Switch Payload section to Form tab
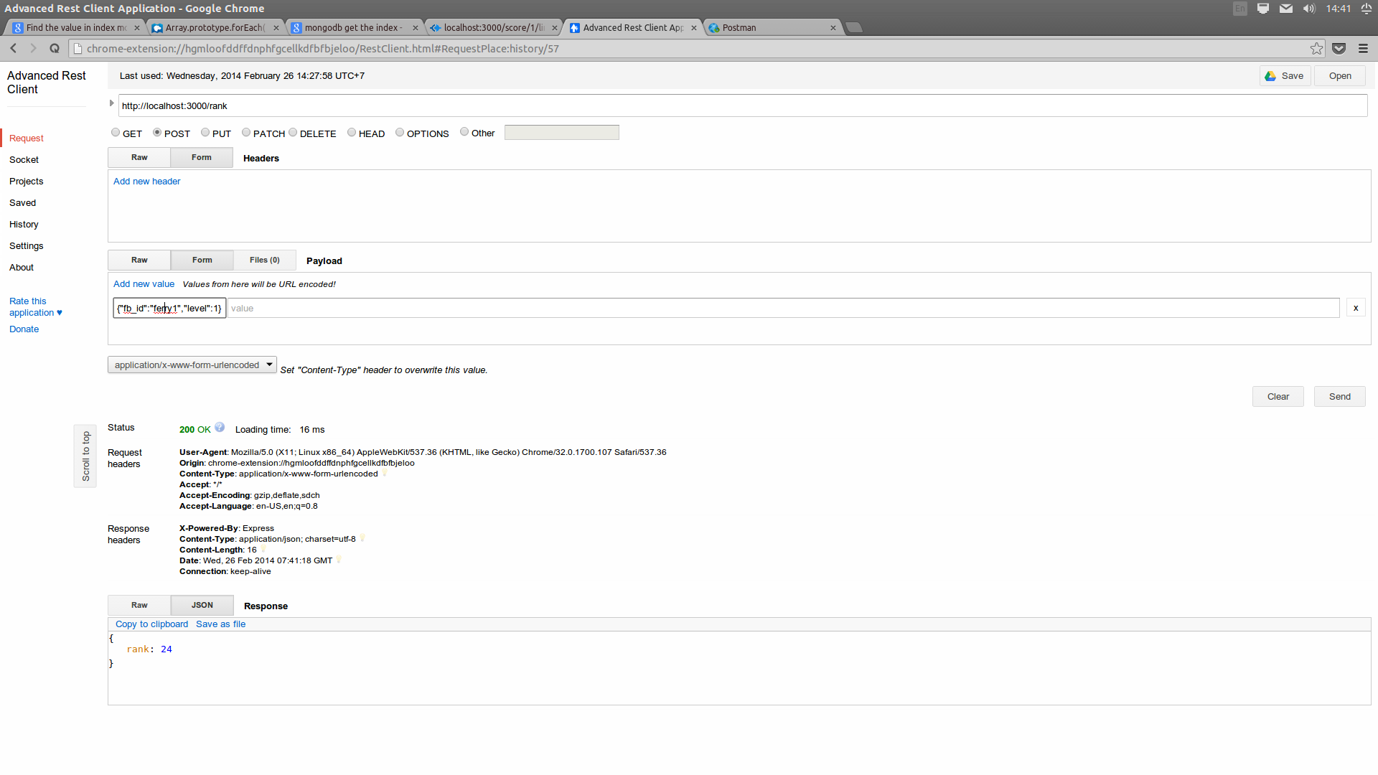The image size is (1378, 775). [202, 260]
